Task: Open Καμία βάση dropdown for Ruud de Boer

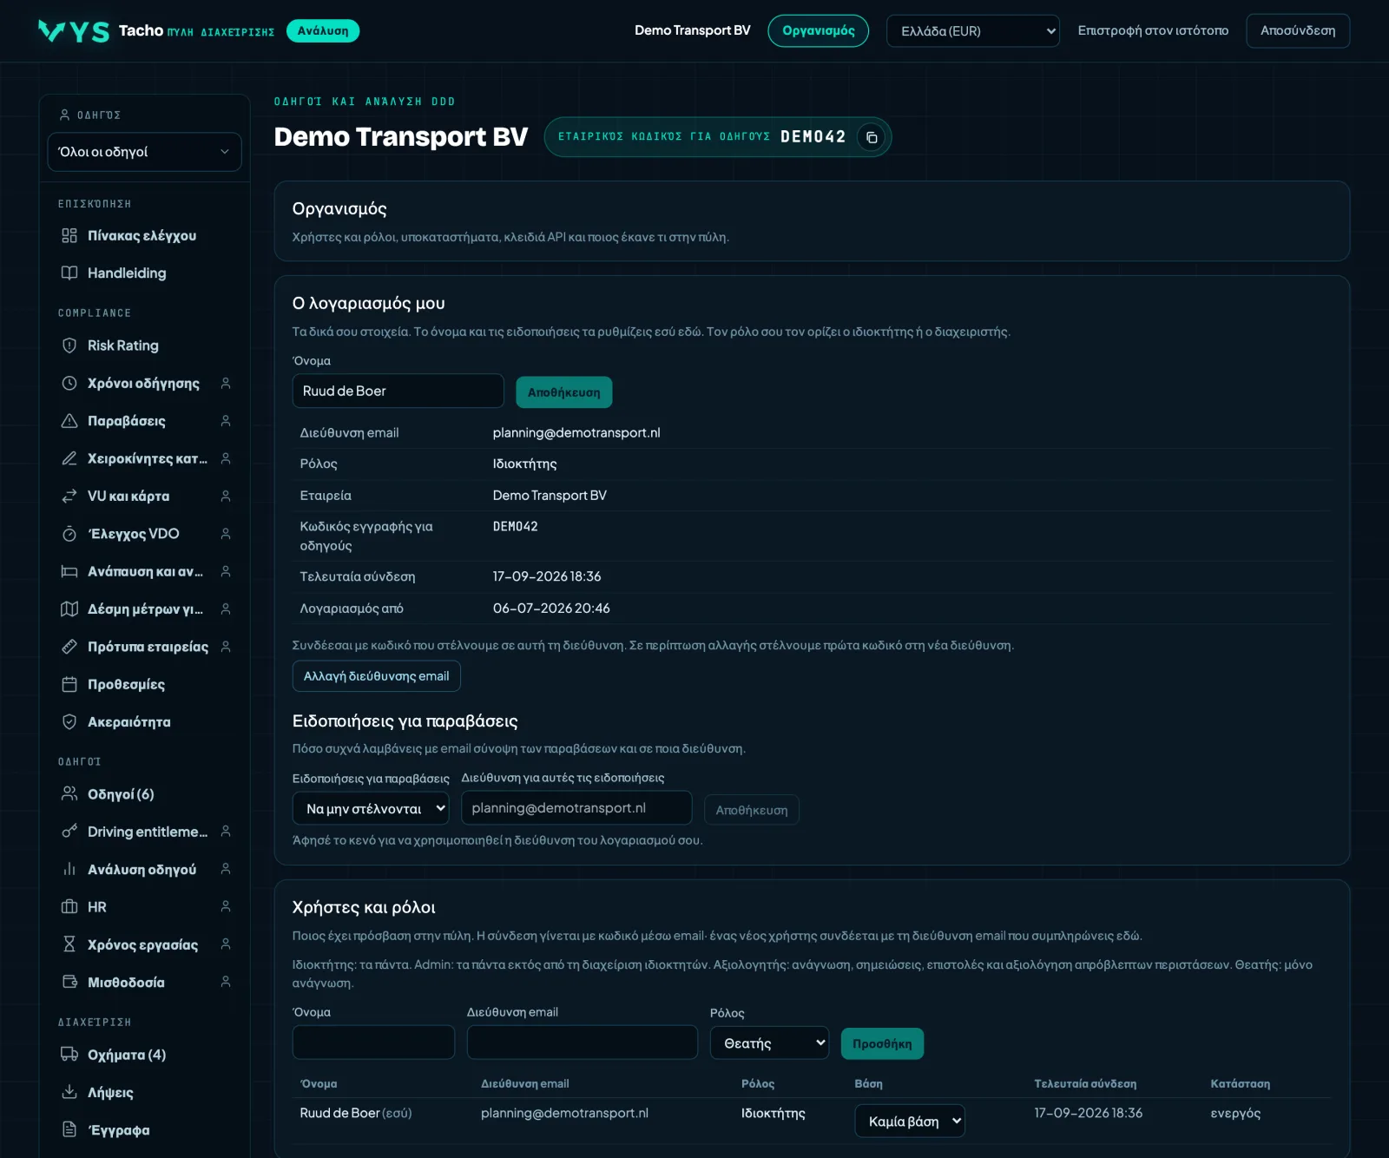Action: (x=910, y=1121)
